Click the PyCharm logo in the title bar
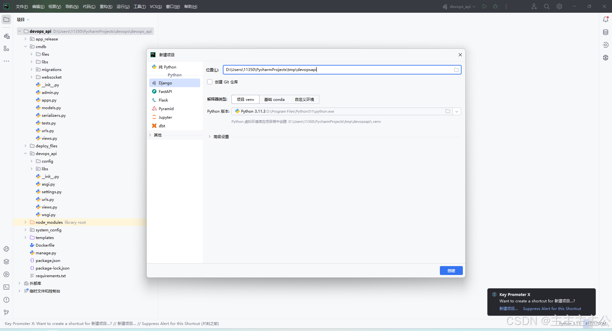This screenshot has height=331, width=612. click(6, 6)
